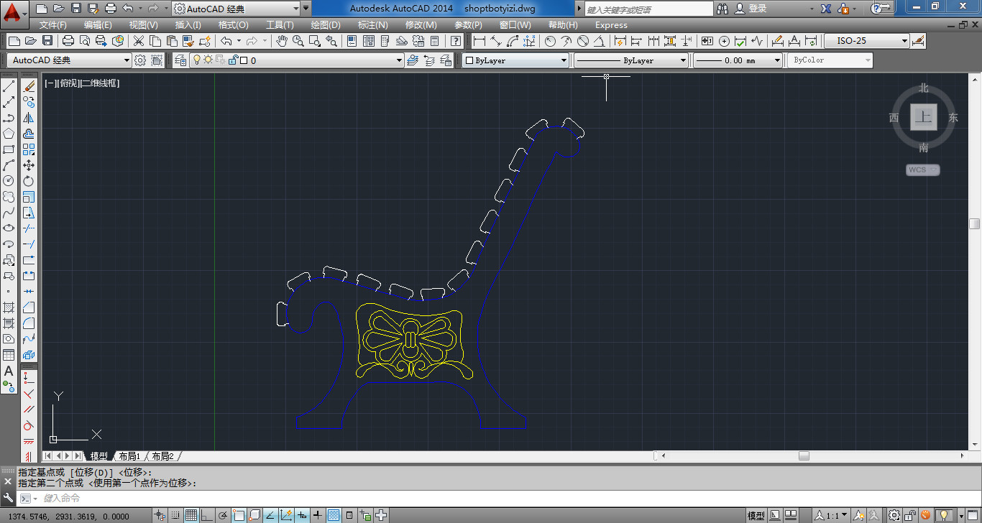The height and width of the screenshot is (523, 982).
Task: Open the WCS dropdown under ViewCube
Action: 923,170
